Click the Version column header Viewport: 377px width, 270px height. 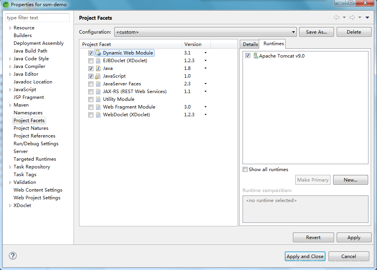click(196, 44)
